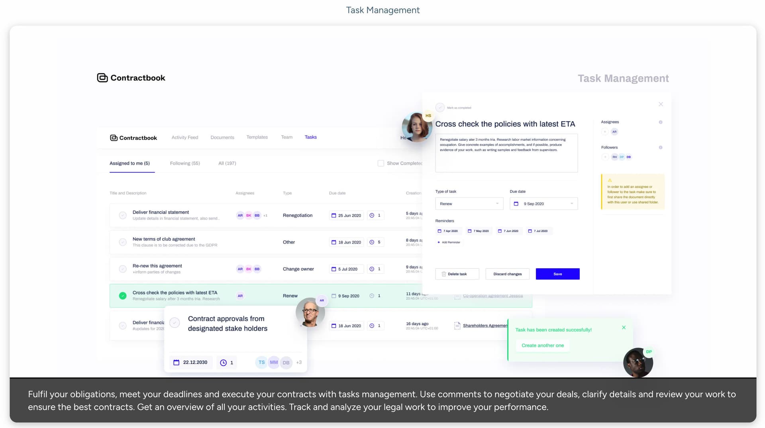Click the TS avatar on the card
Viewport: 765px width, 428px height.
coord(261,362)
